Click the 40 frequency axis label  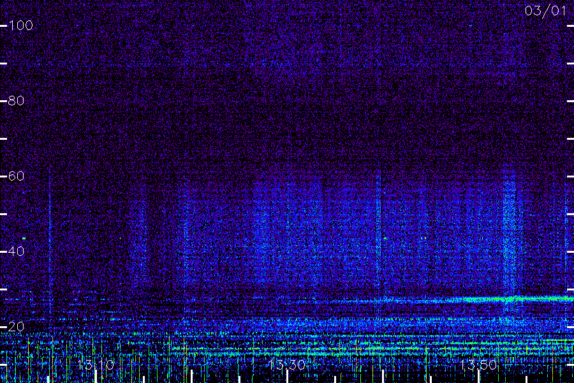pyautogui.click(x=16, y=252)
